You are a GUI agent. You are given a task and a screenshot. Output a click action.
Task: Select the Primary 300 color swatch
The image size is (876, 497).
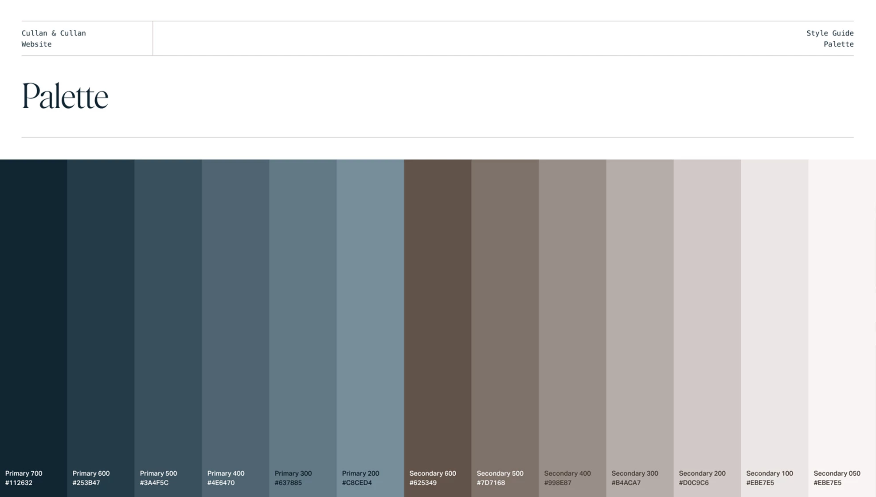pos(303,311)
